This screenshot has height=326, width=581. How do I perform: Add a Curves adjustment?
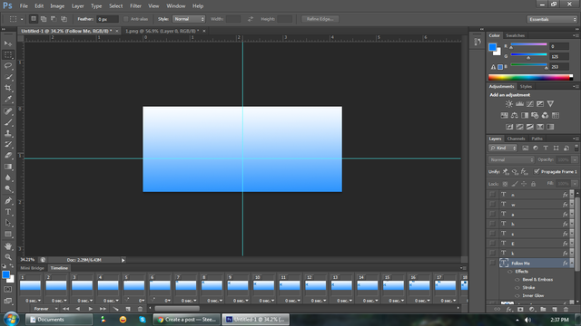pos(530,104)
